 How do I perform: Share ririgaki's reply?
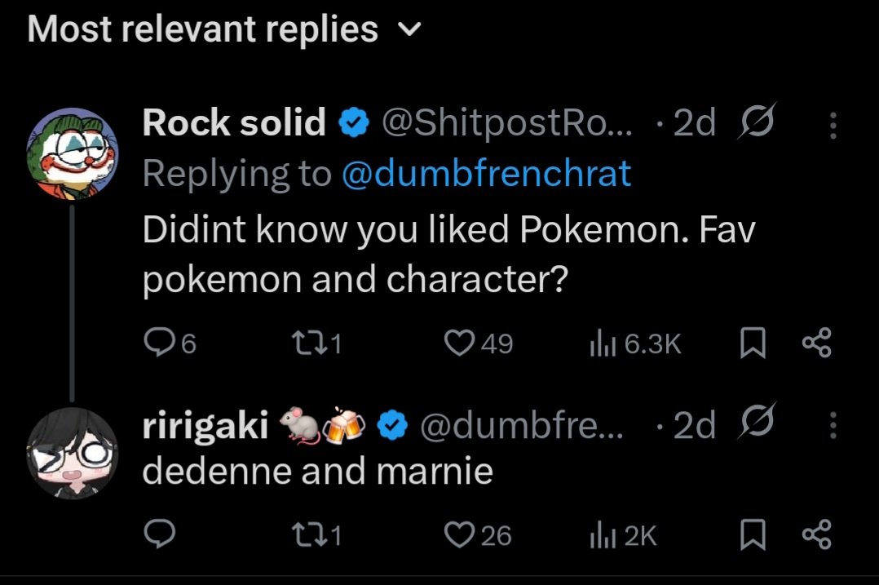coord(817,534)
